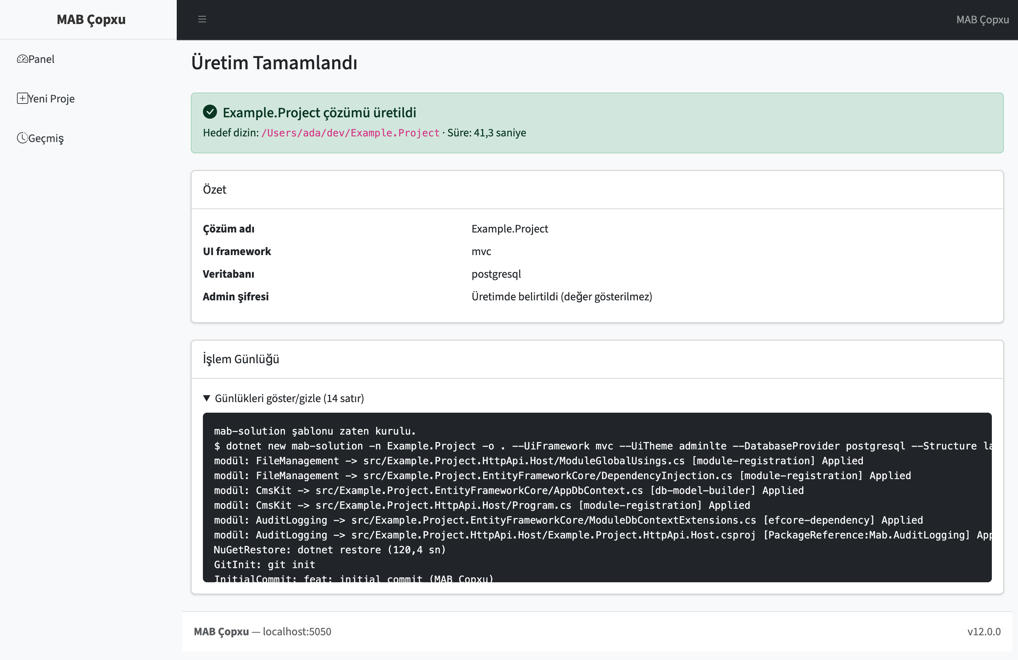Click log line mab-solution şablonu zaten kurulu

tap(315, 431)
